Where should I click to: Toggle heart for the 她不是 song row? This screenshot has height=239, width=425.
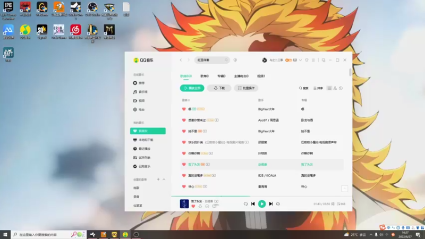pyautogui.click(x=184, y=131)
